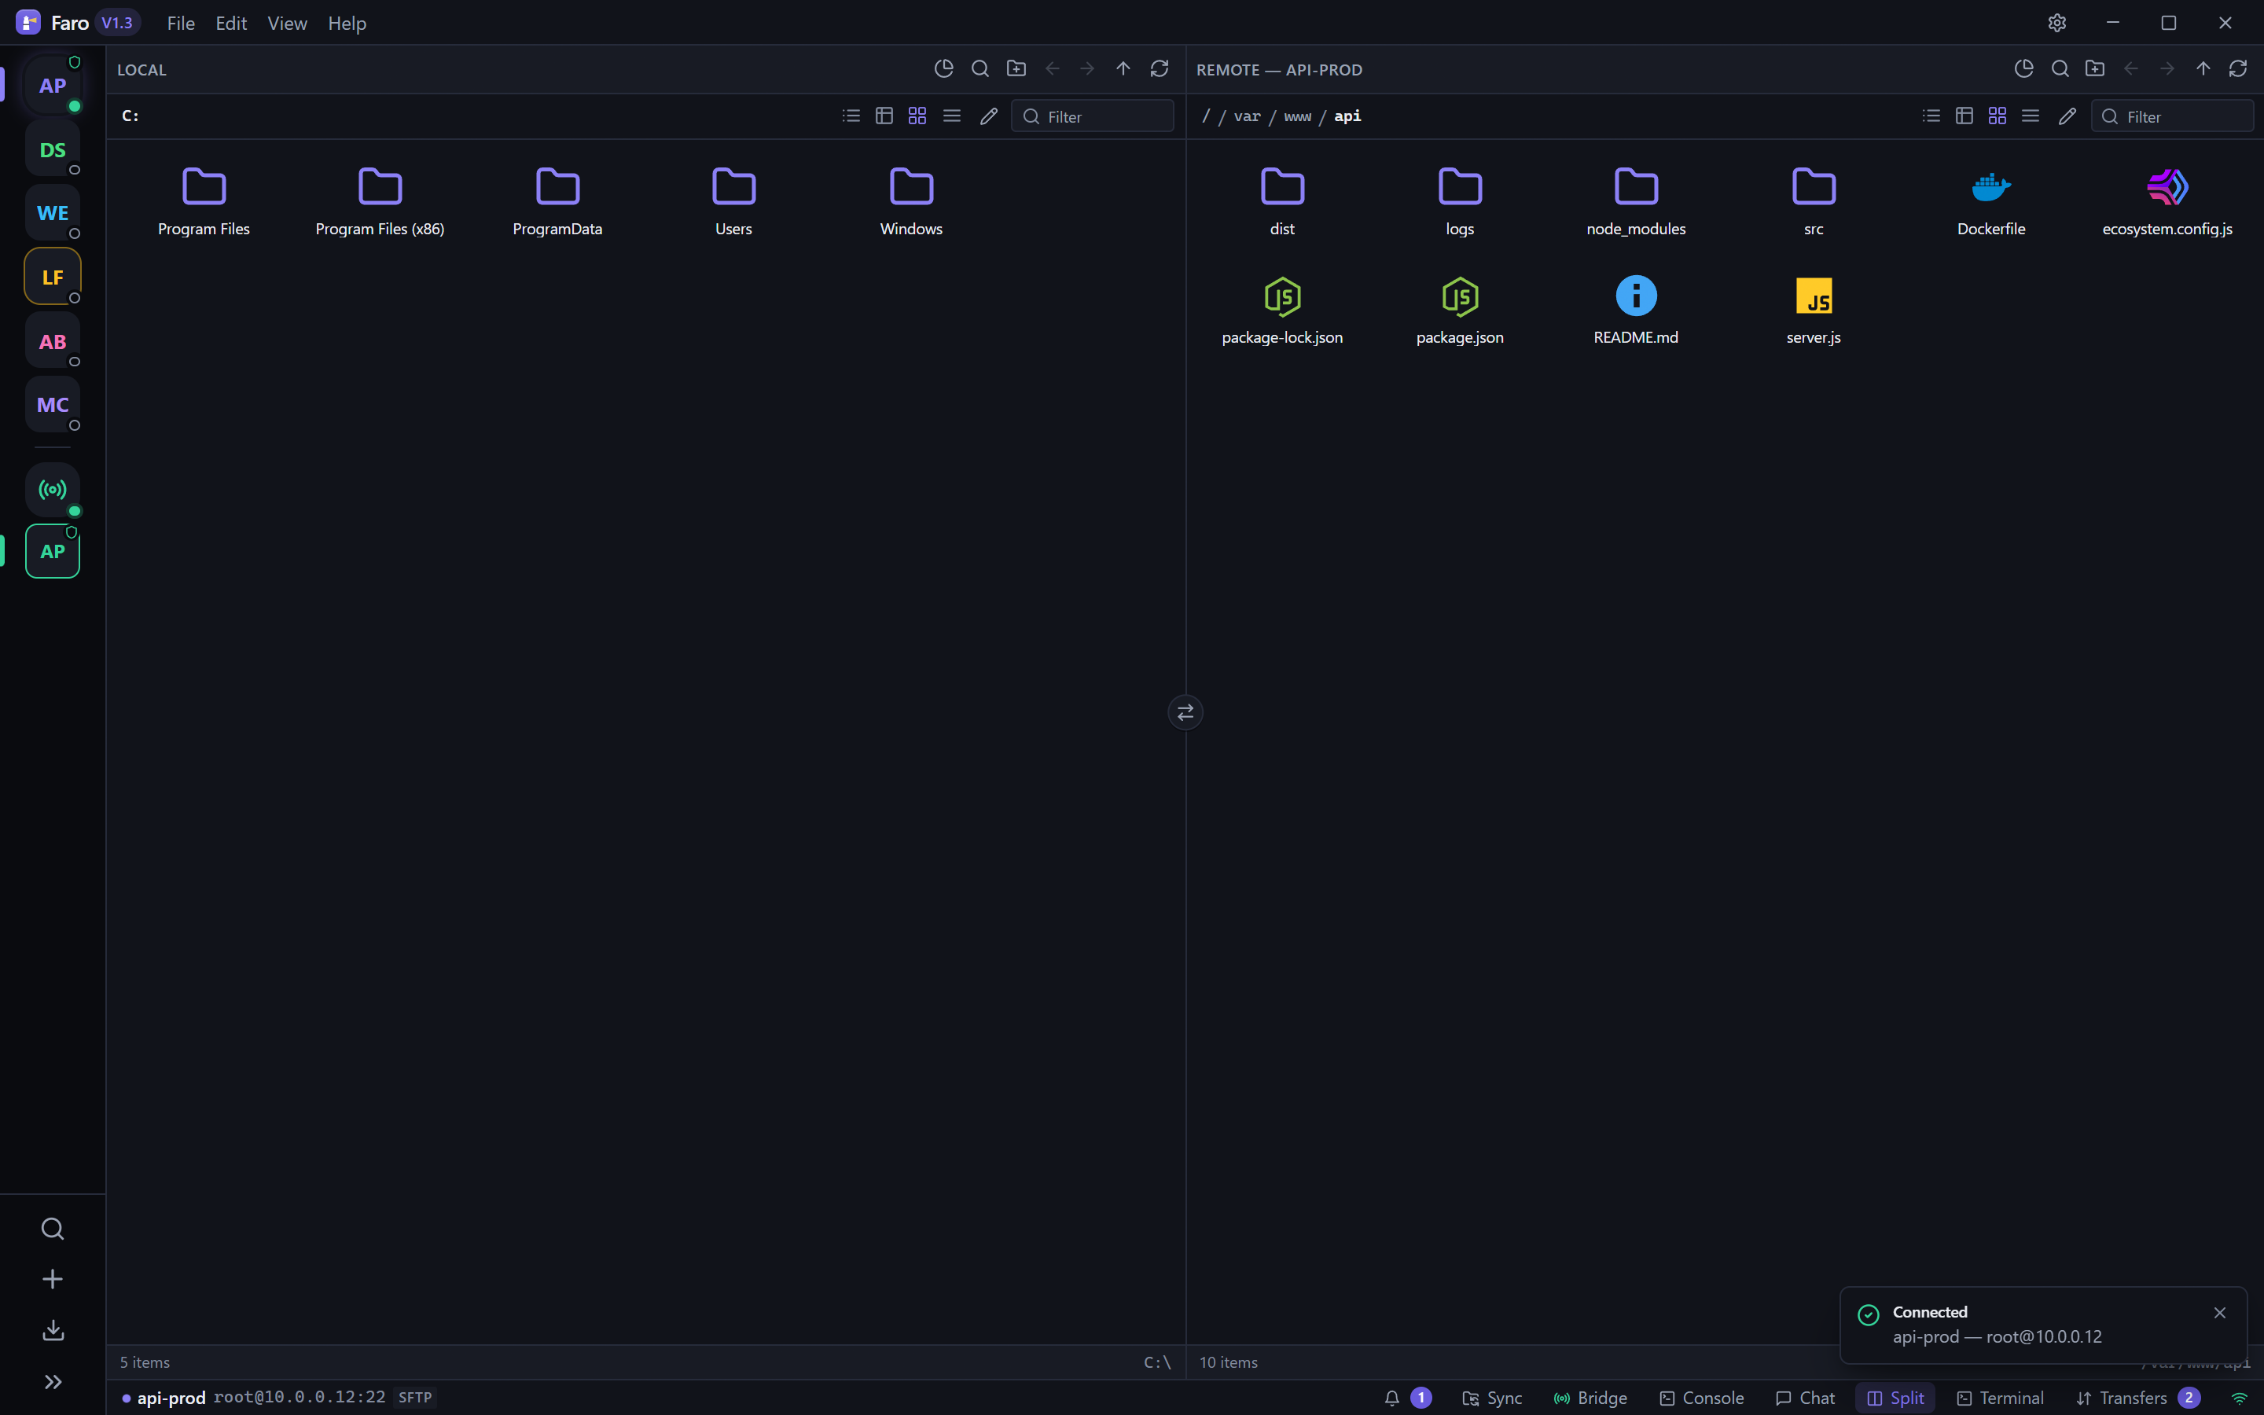Viewport: 2264px width, 1415px height.
Task: Select the LF connection in sidebar
Action: [x=53, y=277]
